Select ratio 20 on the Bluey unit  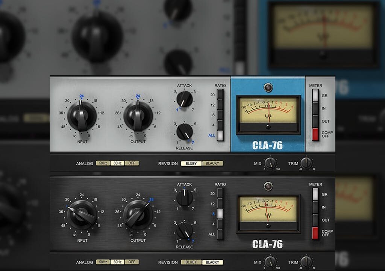pos(220,94)
